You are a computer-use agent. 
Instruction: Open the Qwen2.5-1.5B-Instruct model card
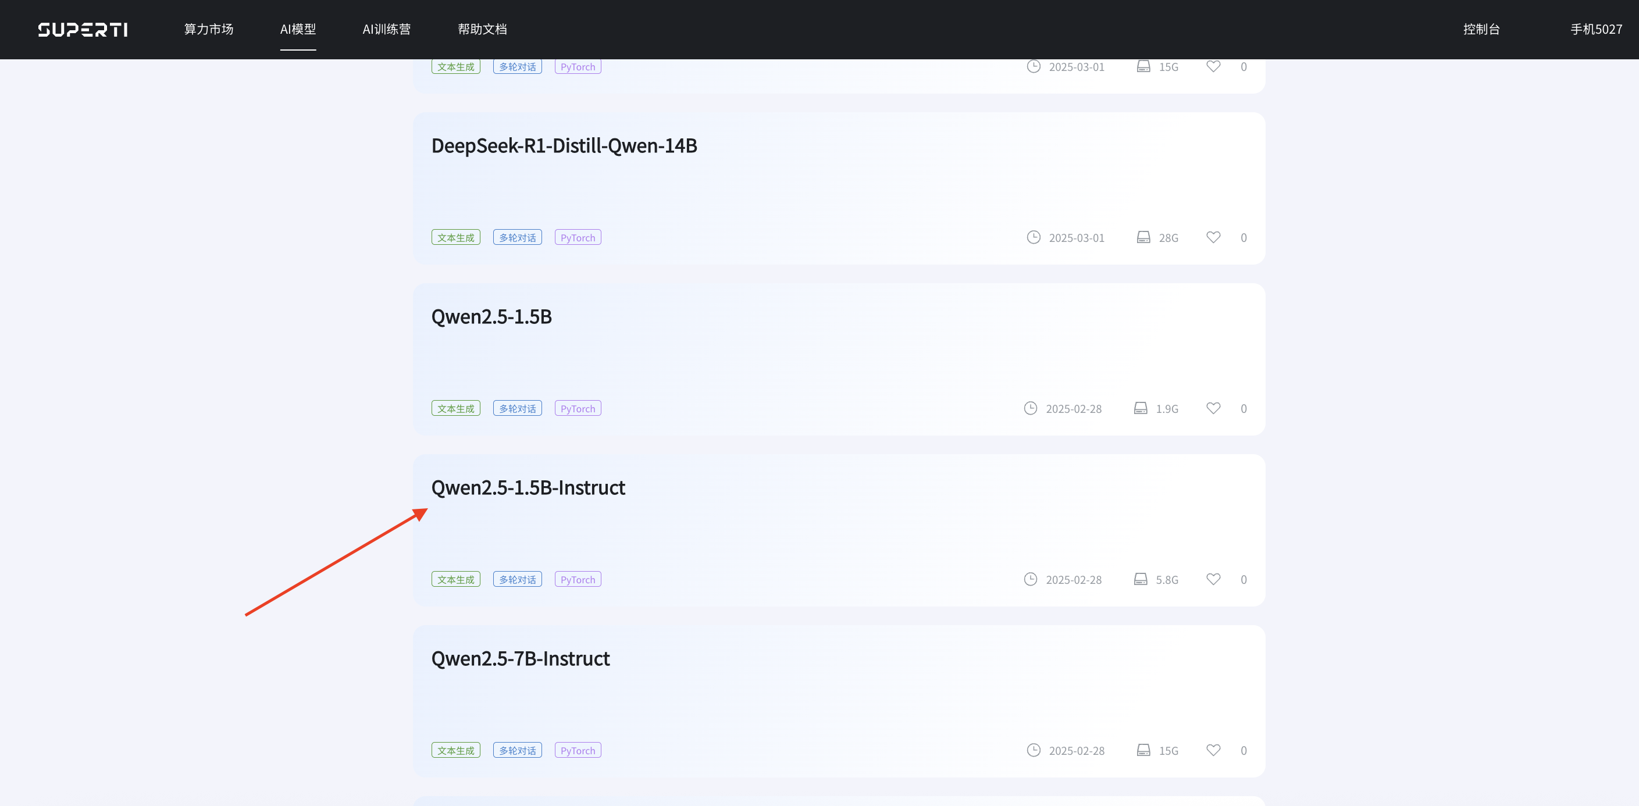click(528, 487)
